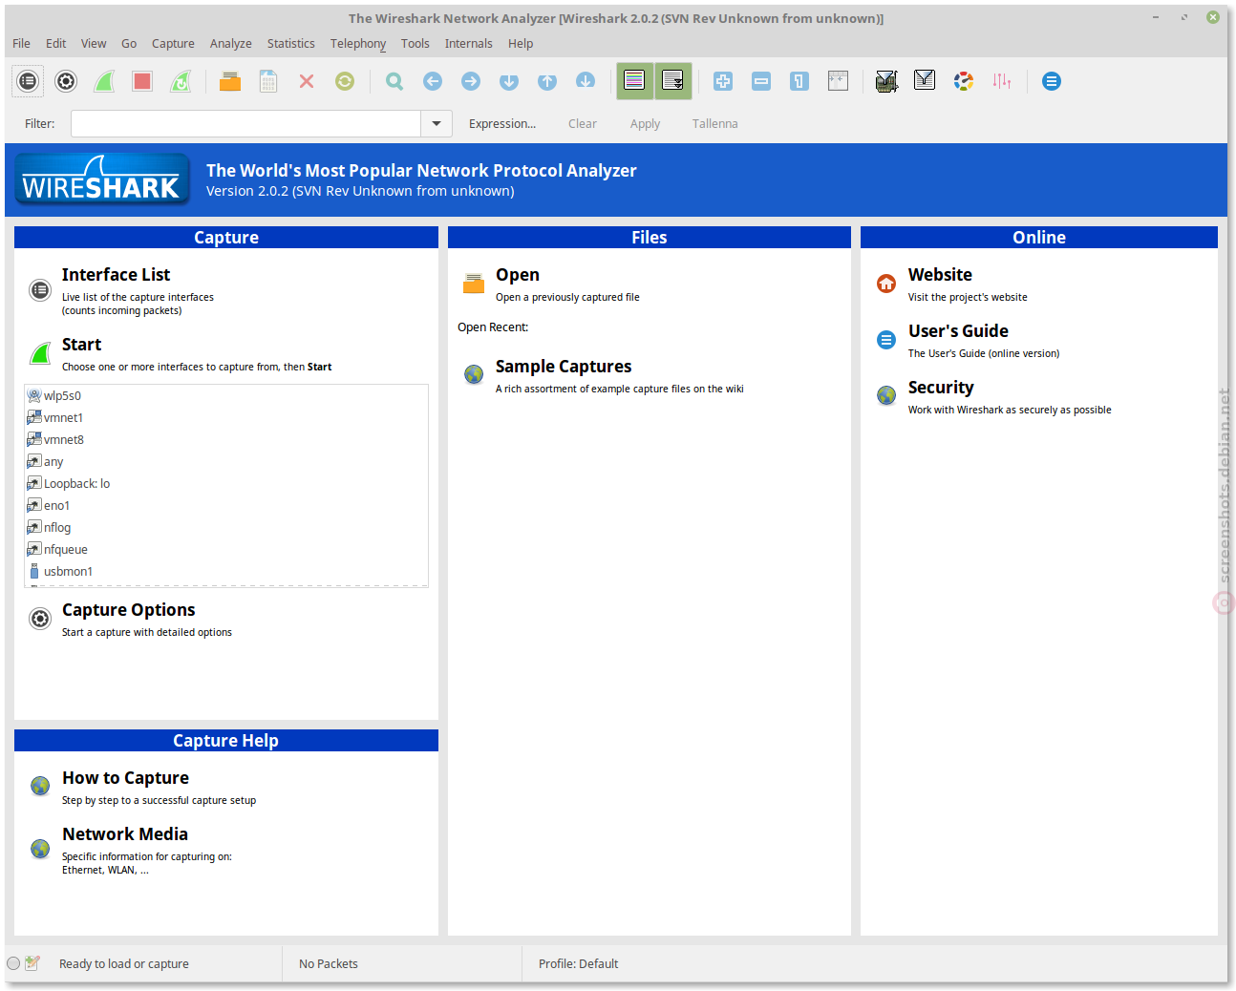Start a new live capture shark fin icon
Image resolution: width=1236 pixels, height=991 pixels.
[104, 81]
